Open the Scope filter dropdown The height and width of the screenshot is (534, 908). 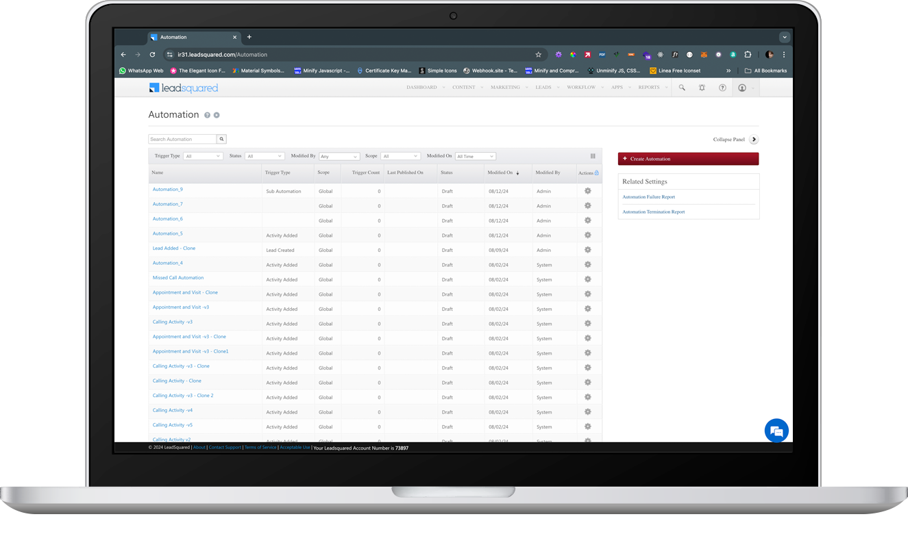click(x=400, y=155)
